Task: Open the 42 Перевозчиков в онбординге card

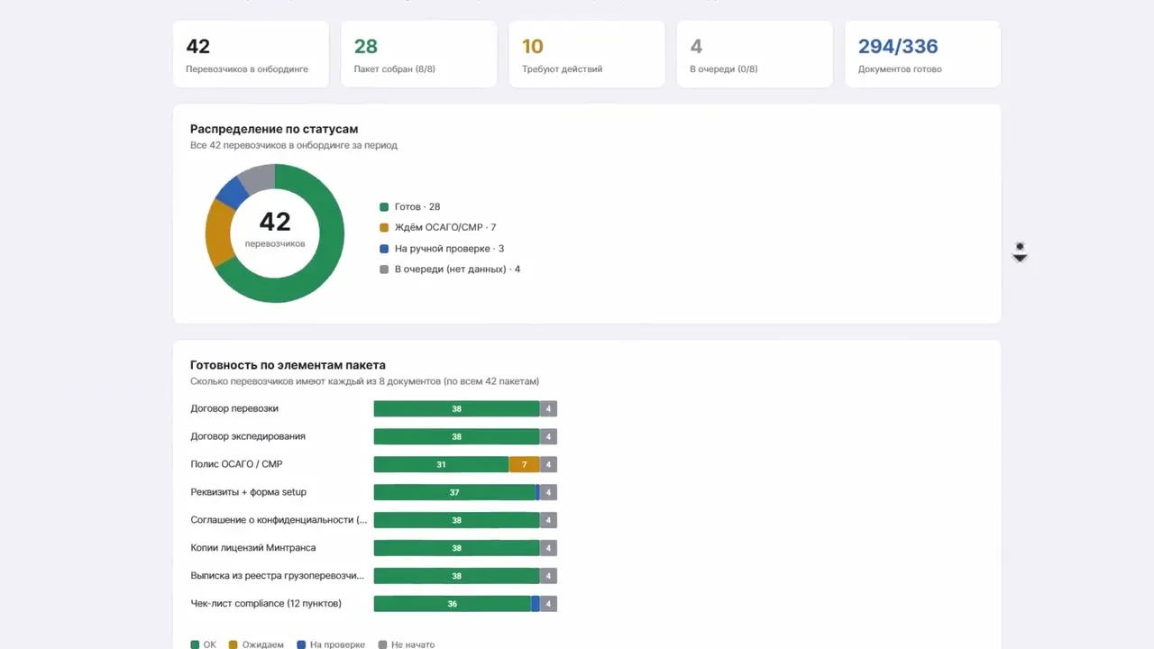Action: (x=251, y=54)
